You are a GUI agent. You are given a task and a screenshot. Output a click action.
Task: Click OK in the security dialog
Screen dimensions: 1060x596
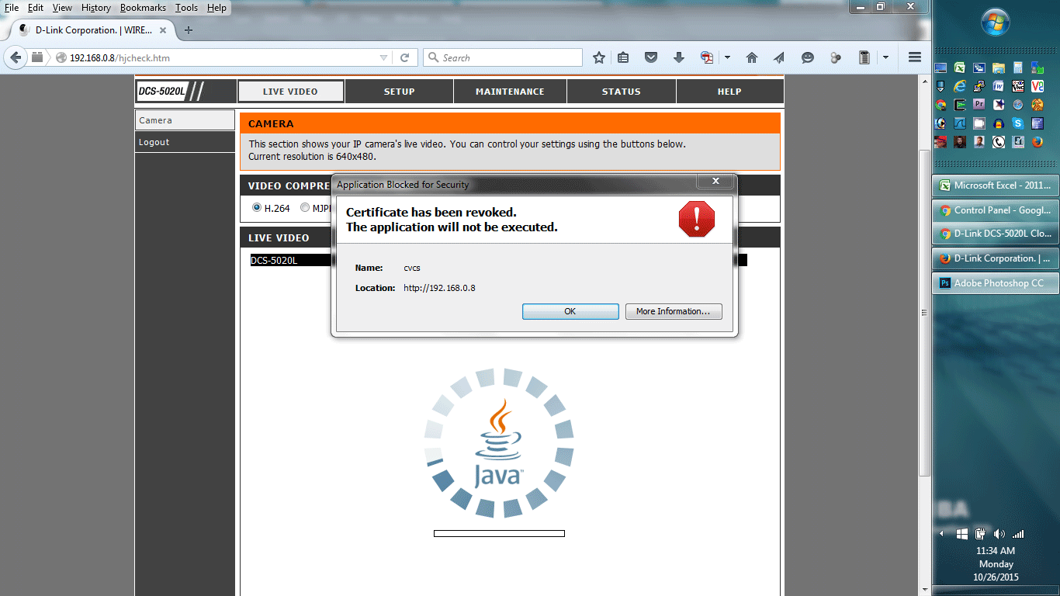point(570,311)
